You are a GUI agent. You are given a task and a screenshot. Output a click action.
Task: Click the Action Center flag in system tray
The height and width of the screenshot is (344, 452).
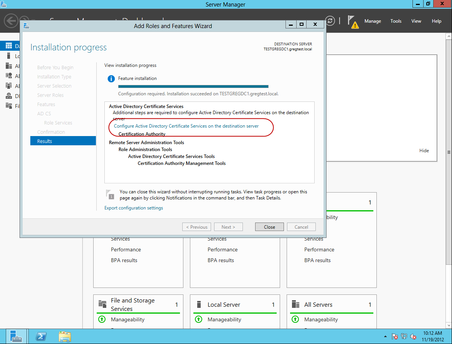pos(394,336)
